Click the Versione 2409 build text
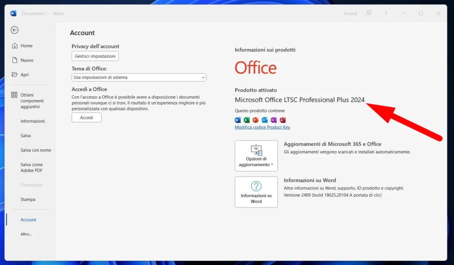The height and width of the screenshot is (265, 454). (333, 195)
